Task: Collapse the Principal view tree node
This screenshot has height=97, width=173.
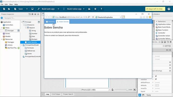Action: (x=21, y=22)
